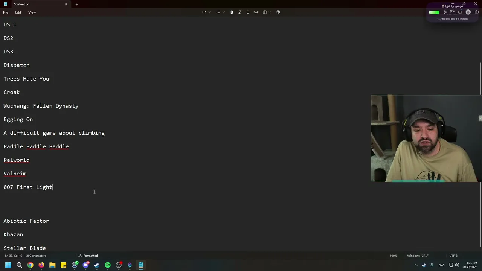Screen dimensions: 482x271
Task: Open Discord from the taskbar
Action: [x=85, y=265]
